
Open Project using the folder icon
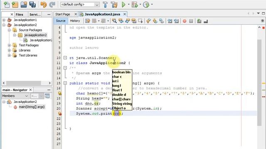click(24, 5)
